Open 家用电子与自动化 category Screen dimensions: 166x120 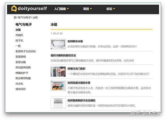click(x=26, y=51)
